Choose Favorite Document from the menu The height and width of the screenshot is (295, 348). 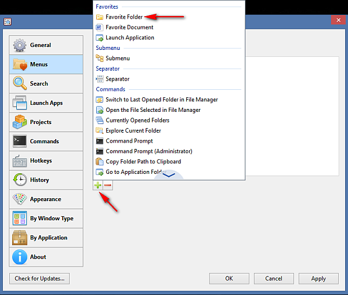(129, 27)
